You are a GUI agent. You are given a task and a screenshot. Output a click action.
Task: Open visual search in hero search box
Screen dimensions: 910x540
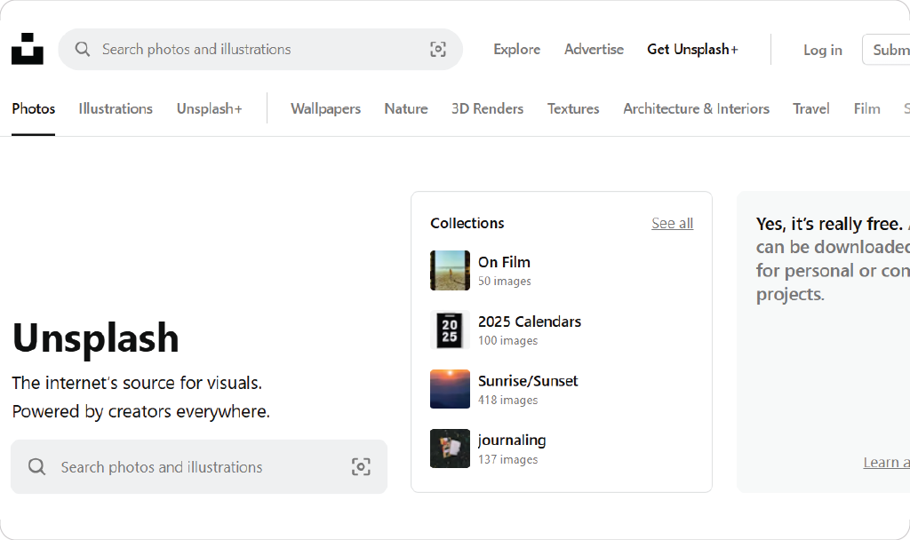click(x=361, y=467)
